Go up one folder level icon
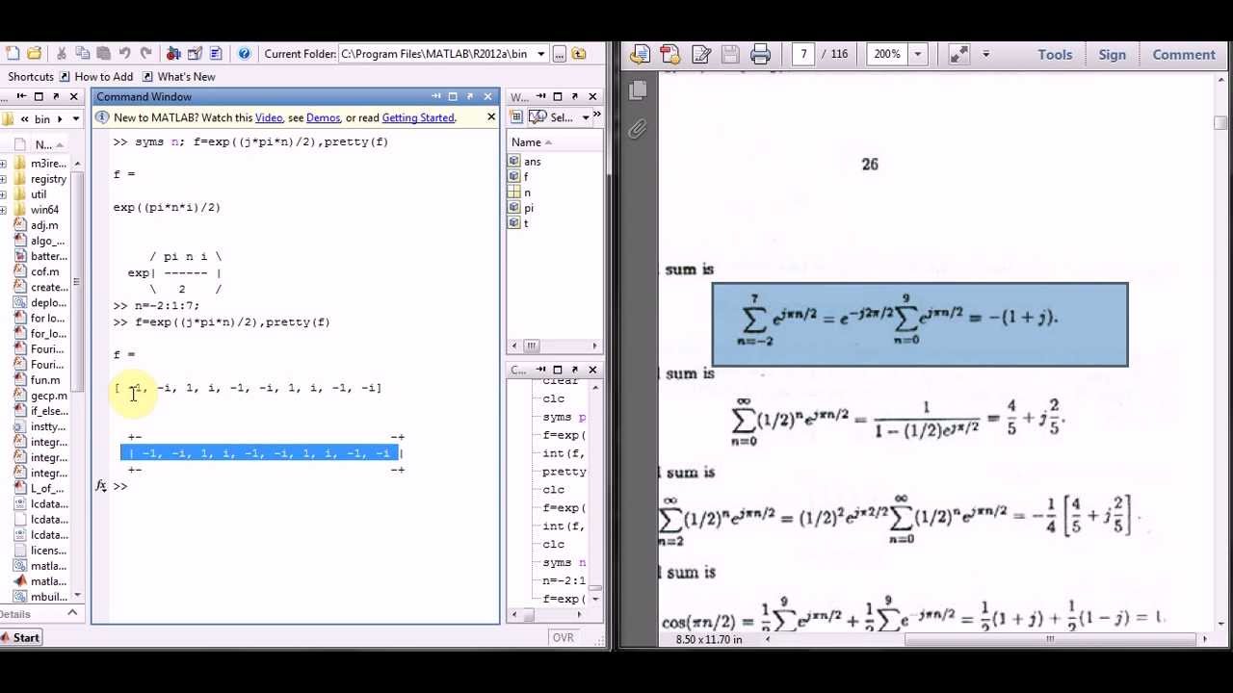1233x693 pixels. 579,54
